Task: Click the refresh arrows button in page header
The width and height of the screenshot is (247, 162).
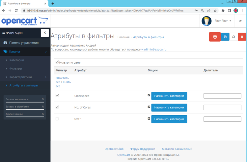Action: click(x=233, y=37)
